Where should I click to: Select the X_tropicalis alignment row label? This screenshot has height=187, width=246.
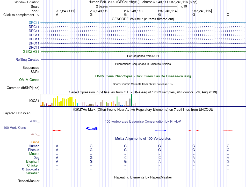click(x=31, y=169)
